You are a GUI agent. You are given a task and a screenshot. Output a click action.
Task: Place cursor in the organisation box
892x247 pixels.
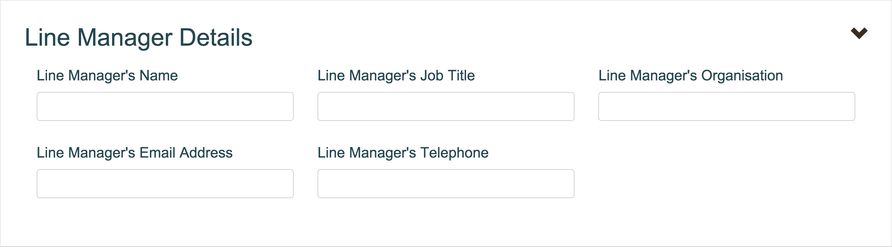point(726,106)
